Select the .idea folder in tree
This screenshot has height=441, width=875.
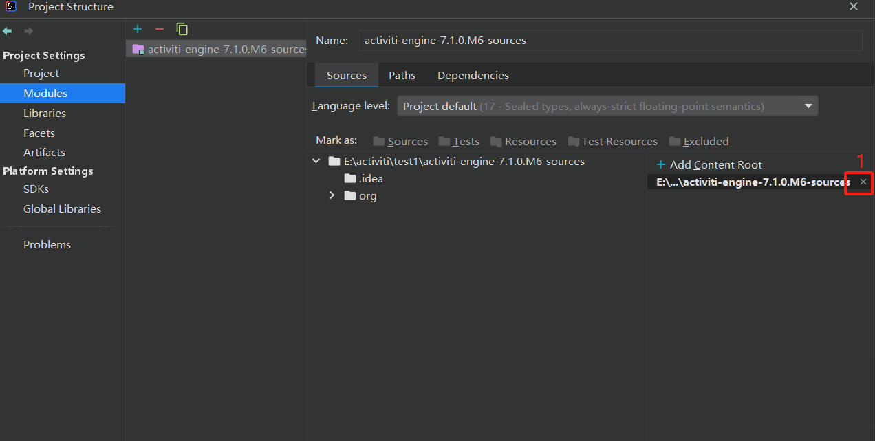371,179
